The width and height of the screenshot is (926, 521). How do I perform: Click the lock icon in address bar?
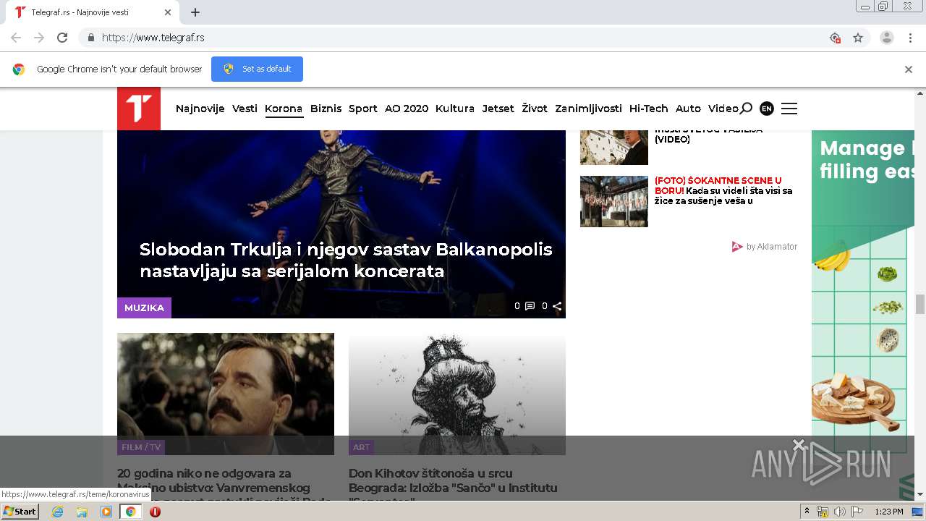(x=90, y=38)
